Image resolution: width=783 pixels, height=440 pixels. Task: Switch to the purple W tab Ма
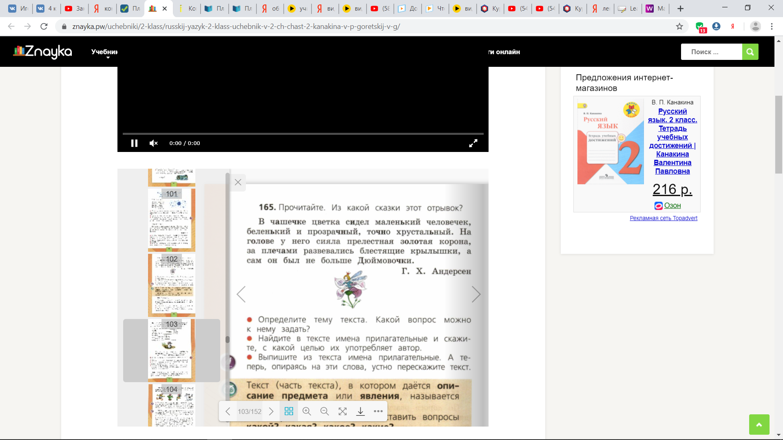pos(656,9)
